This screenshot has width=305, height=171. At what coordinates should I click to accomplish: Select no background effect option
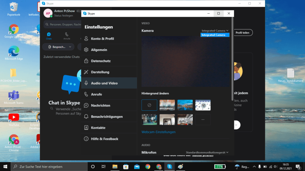point(149,105)
